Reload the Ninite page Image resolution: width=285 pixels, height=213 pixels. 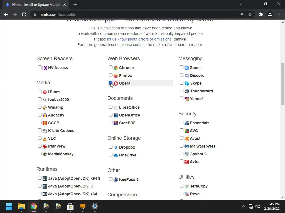pyautogui.click(x=24, y=14)
